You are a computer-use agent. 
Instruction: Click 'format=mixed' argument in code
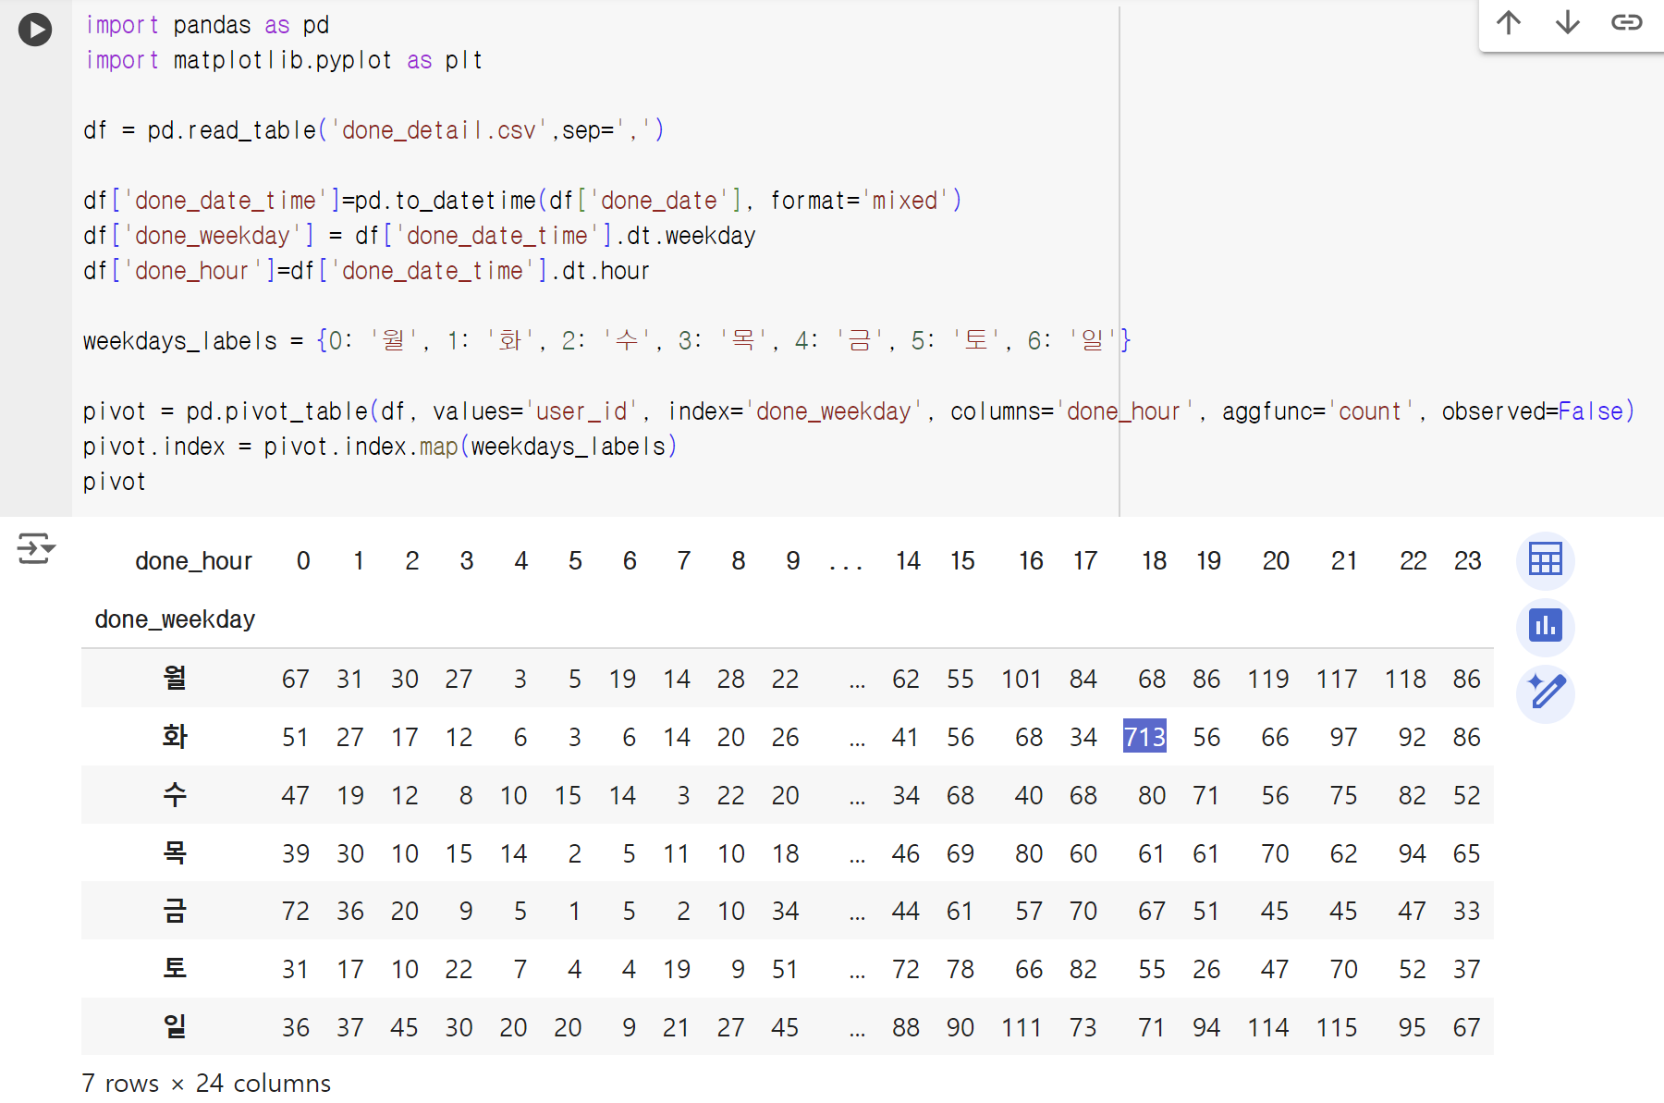point(860,201)
